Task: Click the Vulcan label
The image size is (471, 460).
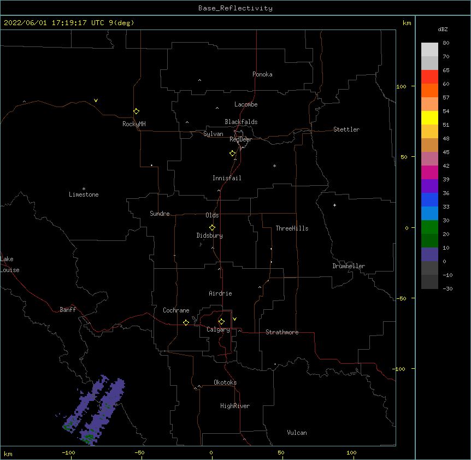Action: (x=297, y=433)
